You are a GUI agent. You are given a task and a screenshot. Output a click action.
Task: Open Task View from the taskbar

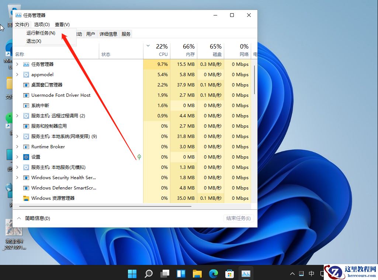pos(164,274)
